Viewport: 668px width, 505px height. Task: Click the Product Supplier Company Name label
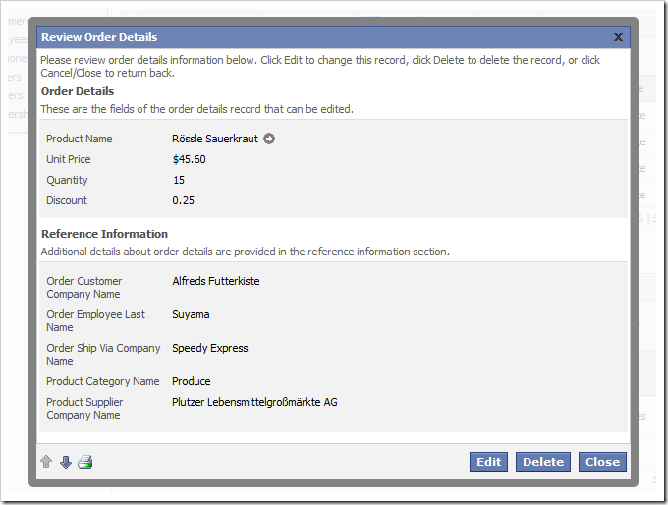click(x=84, y=409)
